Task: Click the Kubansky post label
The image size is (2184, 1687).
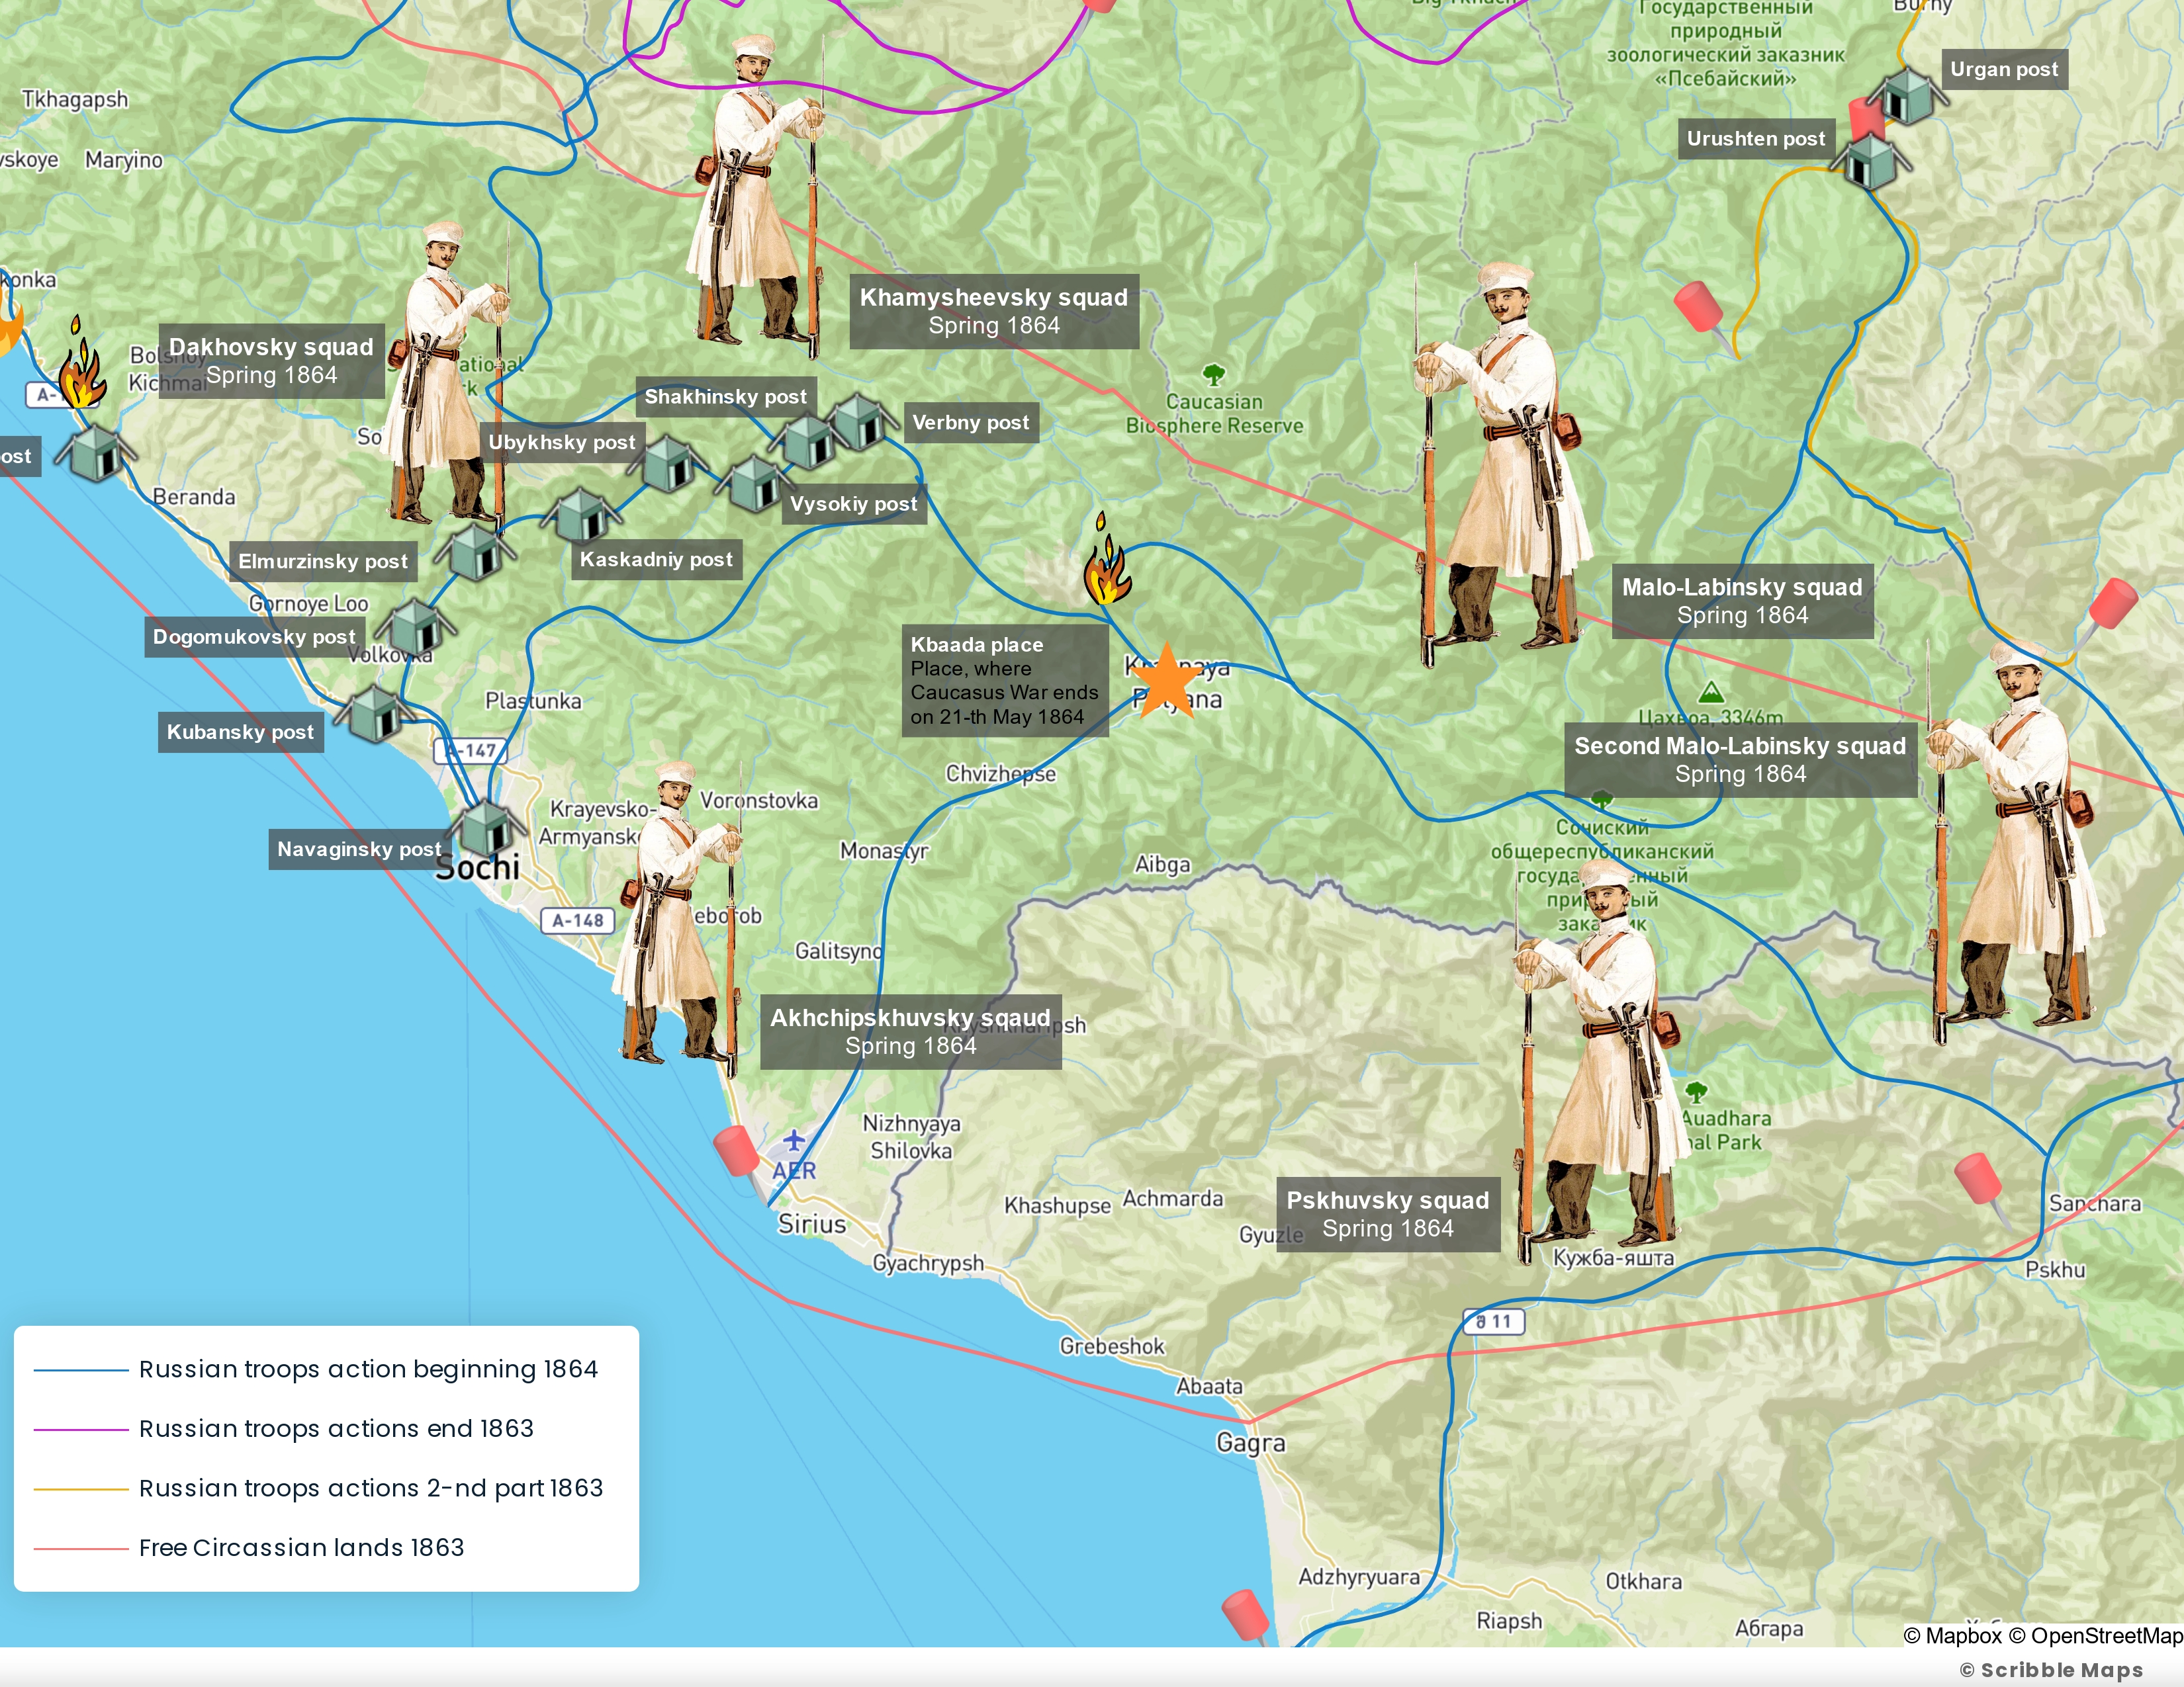Action: point(240,732)
